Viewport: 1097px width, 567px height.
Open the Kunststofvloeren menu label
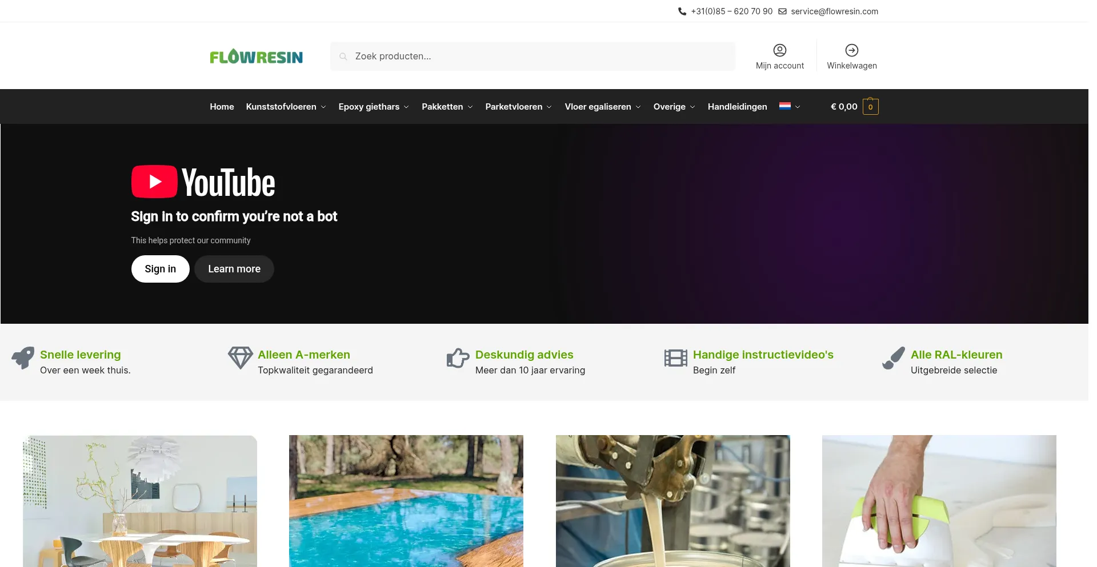click(x=281, y=106)
